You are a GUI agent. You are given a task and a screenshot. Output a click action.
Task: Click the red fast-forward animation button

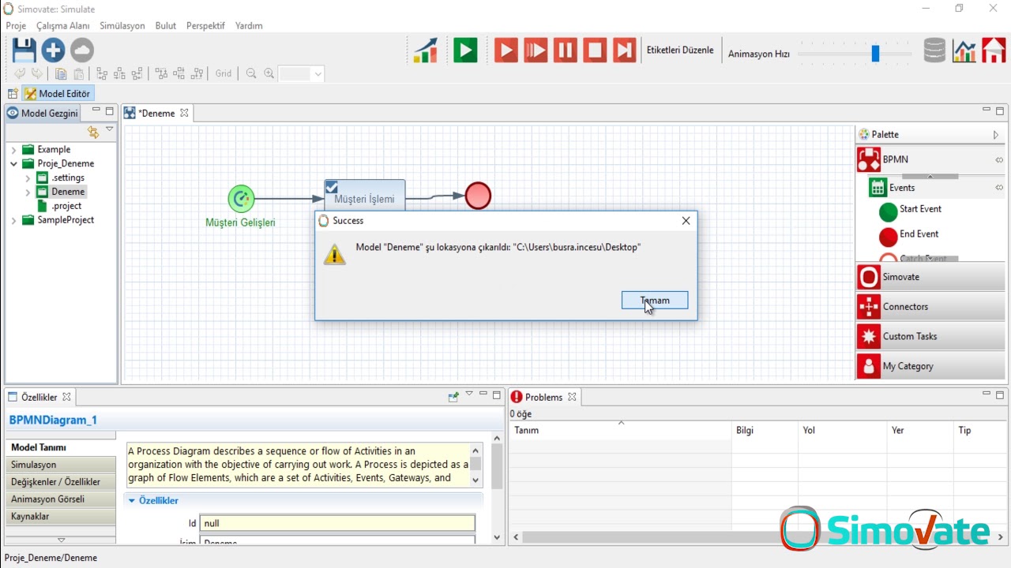click(x=536, y=50)
